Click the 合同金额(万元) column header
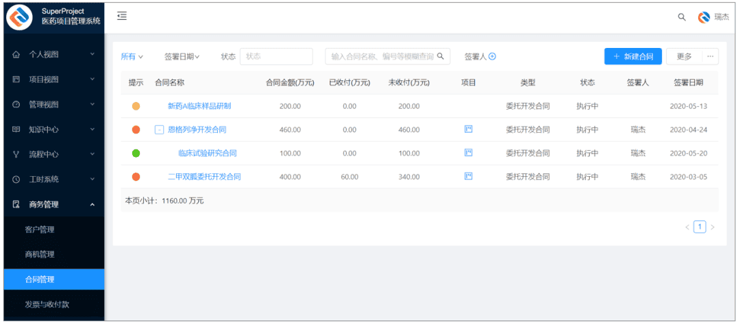This screenshot has height=324, width=740. 290,82
